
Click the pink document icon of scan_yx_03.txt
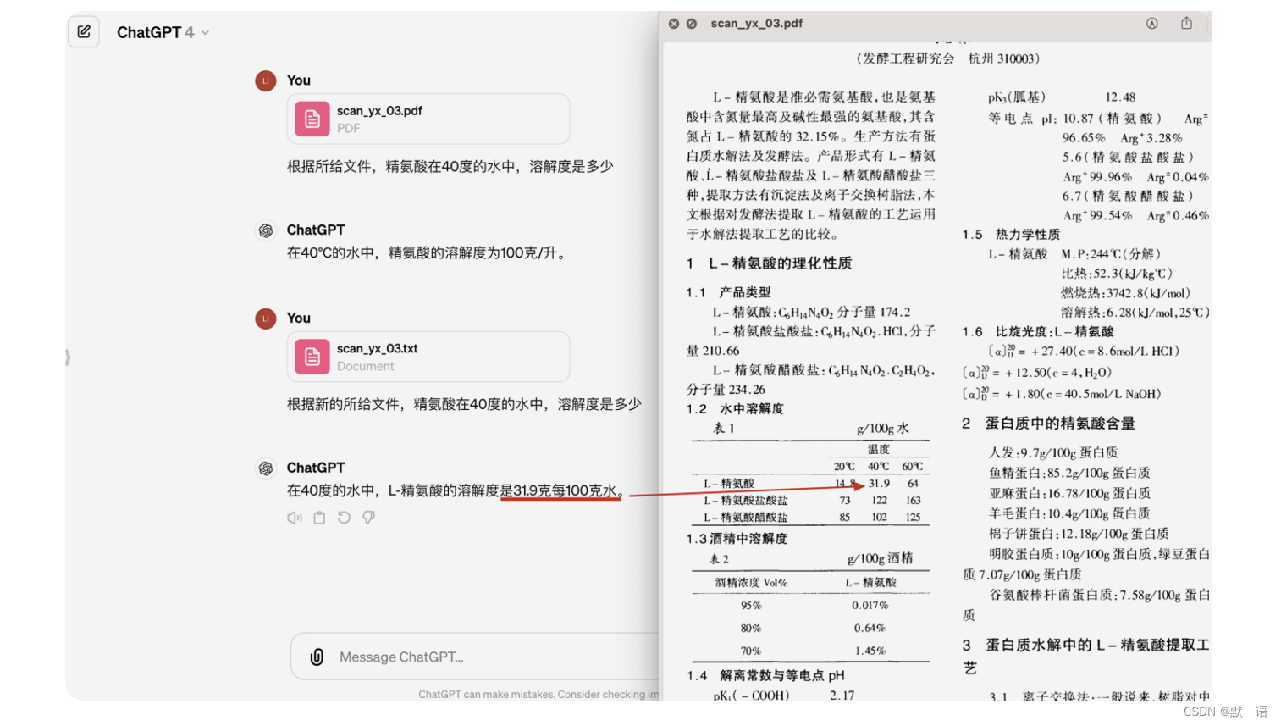[312, 357]
